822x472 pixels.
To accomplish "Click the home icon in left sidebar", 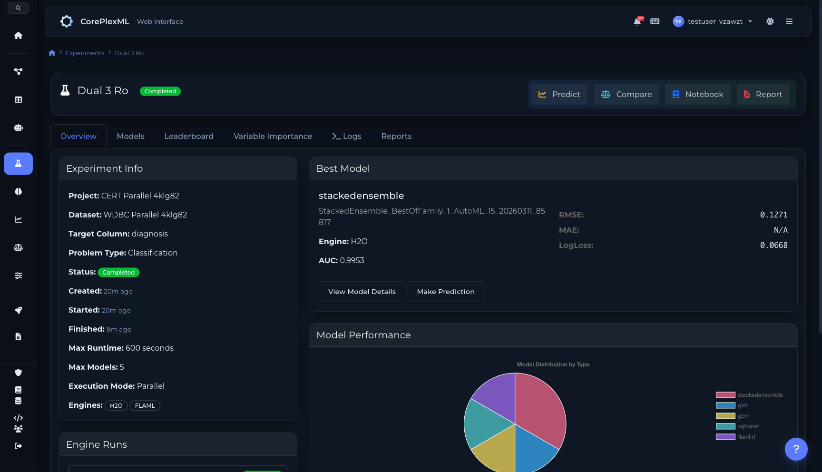I will 18,36.
